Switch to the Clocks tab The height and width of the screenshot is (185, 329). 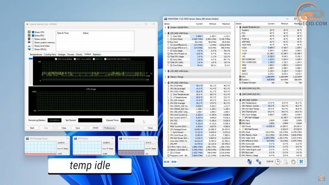79,54
